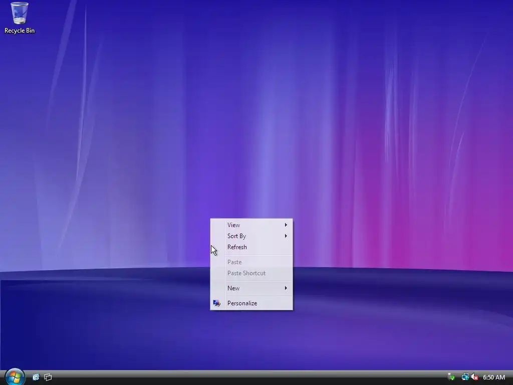This screenshot has width=513, height=385.
Task: Open the New submenu
Action: pos(251,288)
